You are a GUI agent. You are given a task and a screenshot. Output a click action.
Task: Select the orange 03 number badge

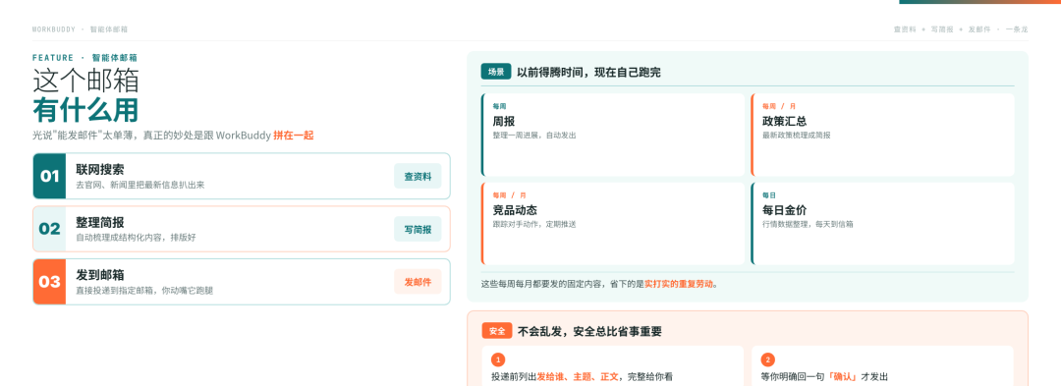point(49,282)
